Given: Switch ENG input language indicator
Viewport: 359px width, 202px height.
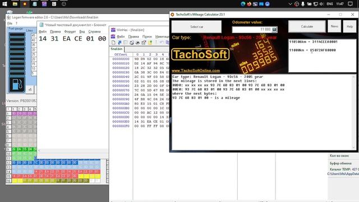Looking at the screenshot, I should (x=330, y=4).
